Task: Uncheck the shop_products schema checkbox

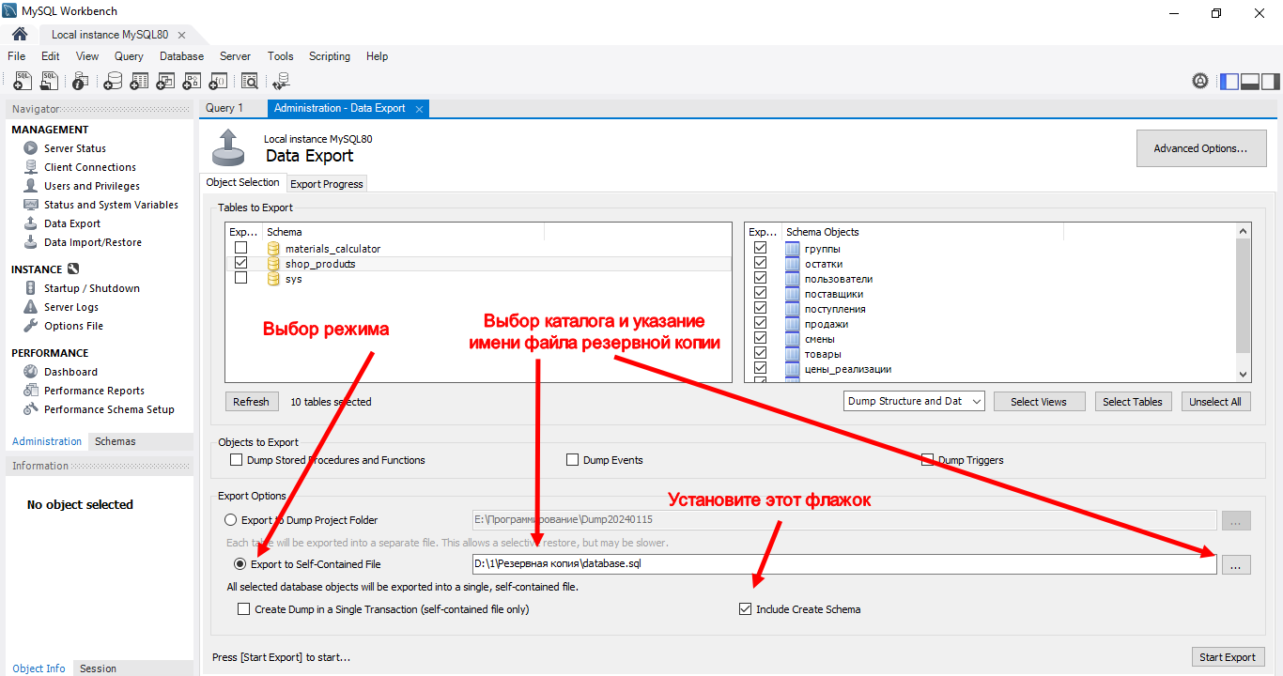Action: [x=241, y=264]
